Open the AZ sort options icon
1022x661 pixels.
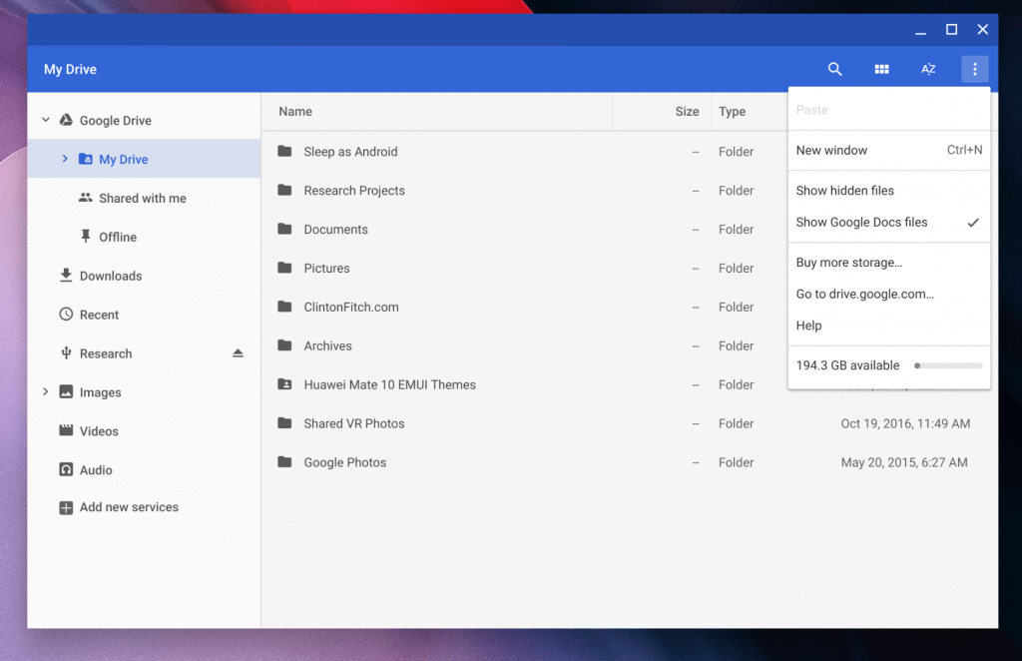928,69
